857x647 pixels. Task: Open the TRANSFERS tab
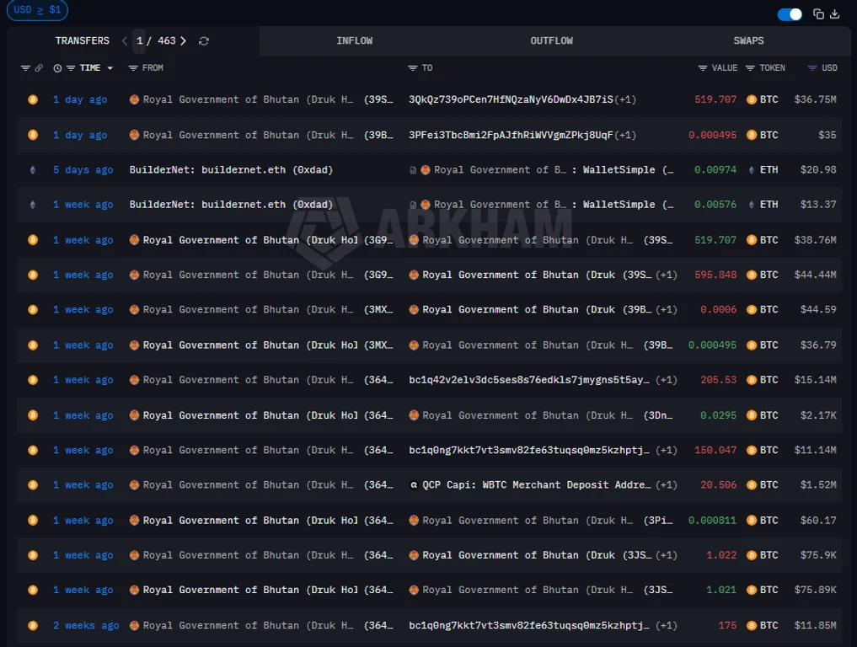tap(82, 40)
